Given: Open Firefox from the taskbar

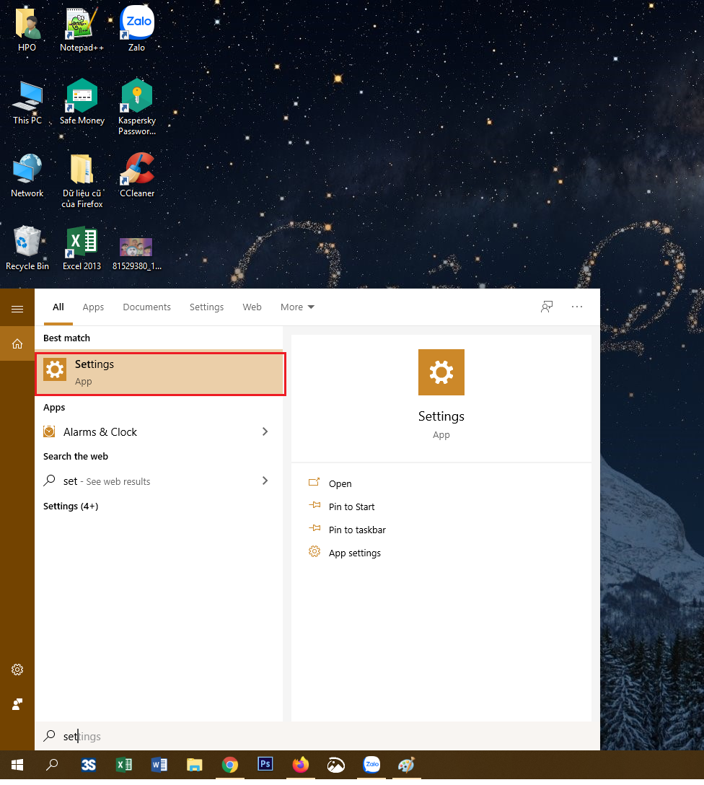Looking at the screenshot, I should point(300,765).
